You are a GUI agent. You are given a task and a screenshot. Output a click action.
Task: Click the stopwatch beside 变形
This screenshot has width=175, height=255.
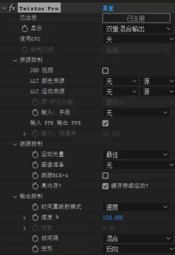click(35, 249)
